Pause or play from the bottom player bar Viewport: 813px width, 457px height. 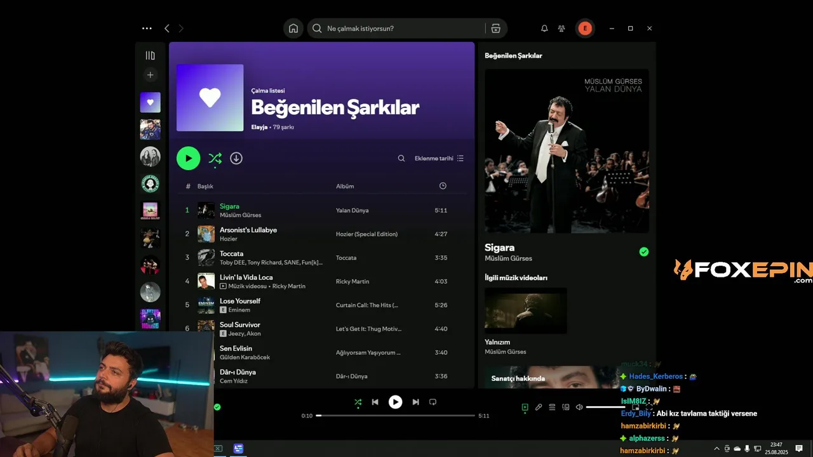tap(395, 402)
